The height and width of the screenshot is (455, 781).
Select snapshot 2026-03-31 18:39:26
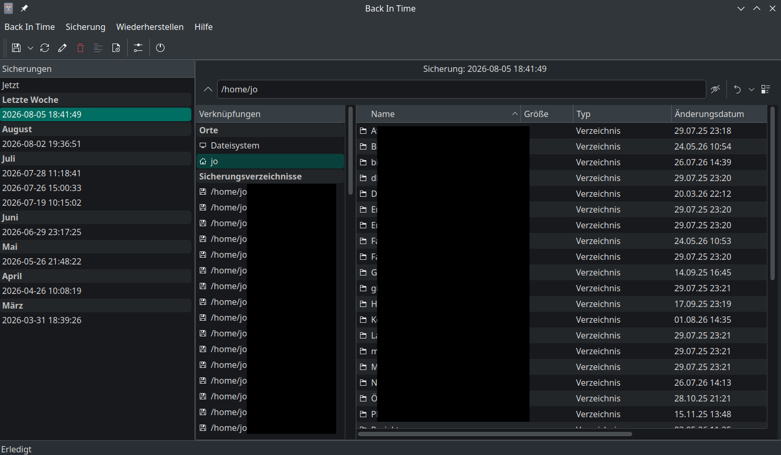96,320
